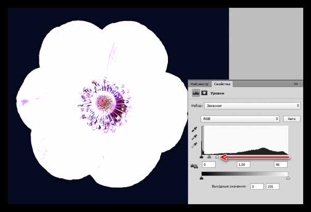This screenshot has height=212, width=311.
Task: Open the RGB channel dropdown
Action: [240, 118]
